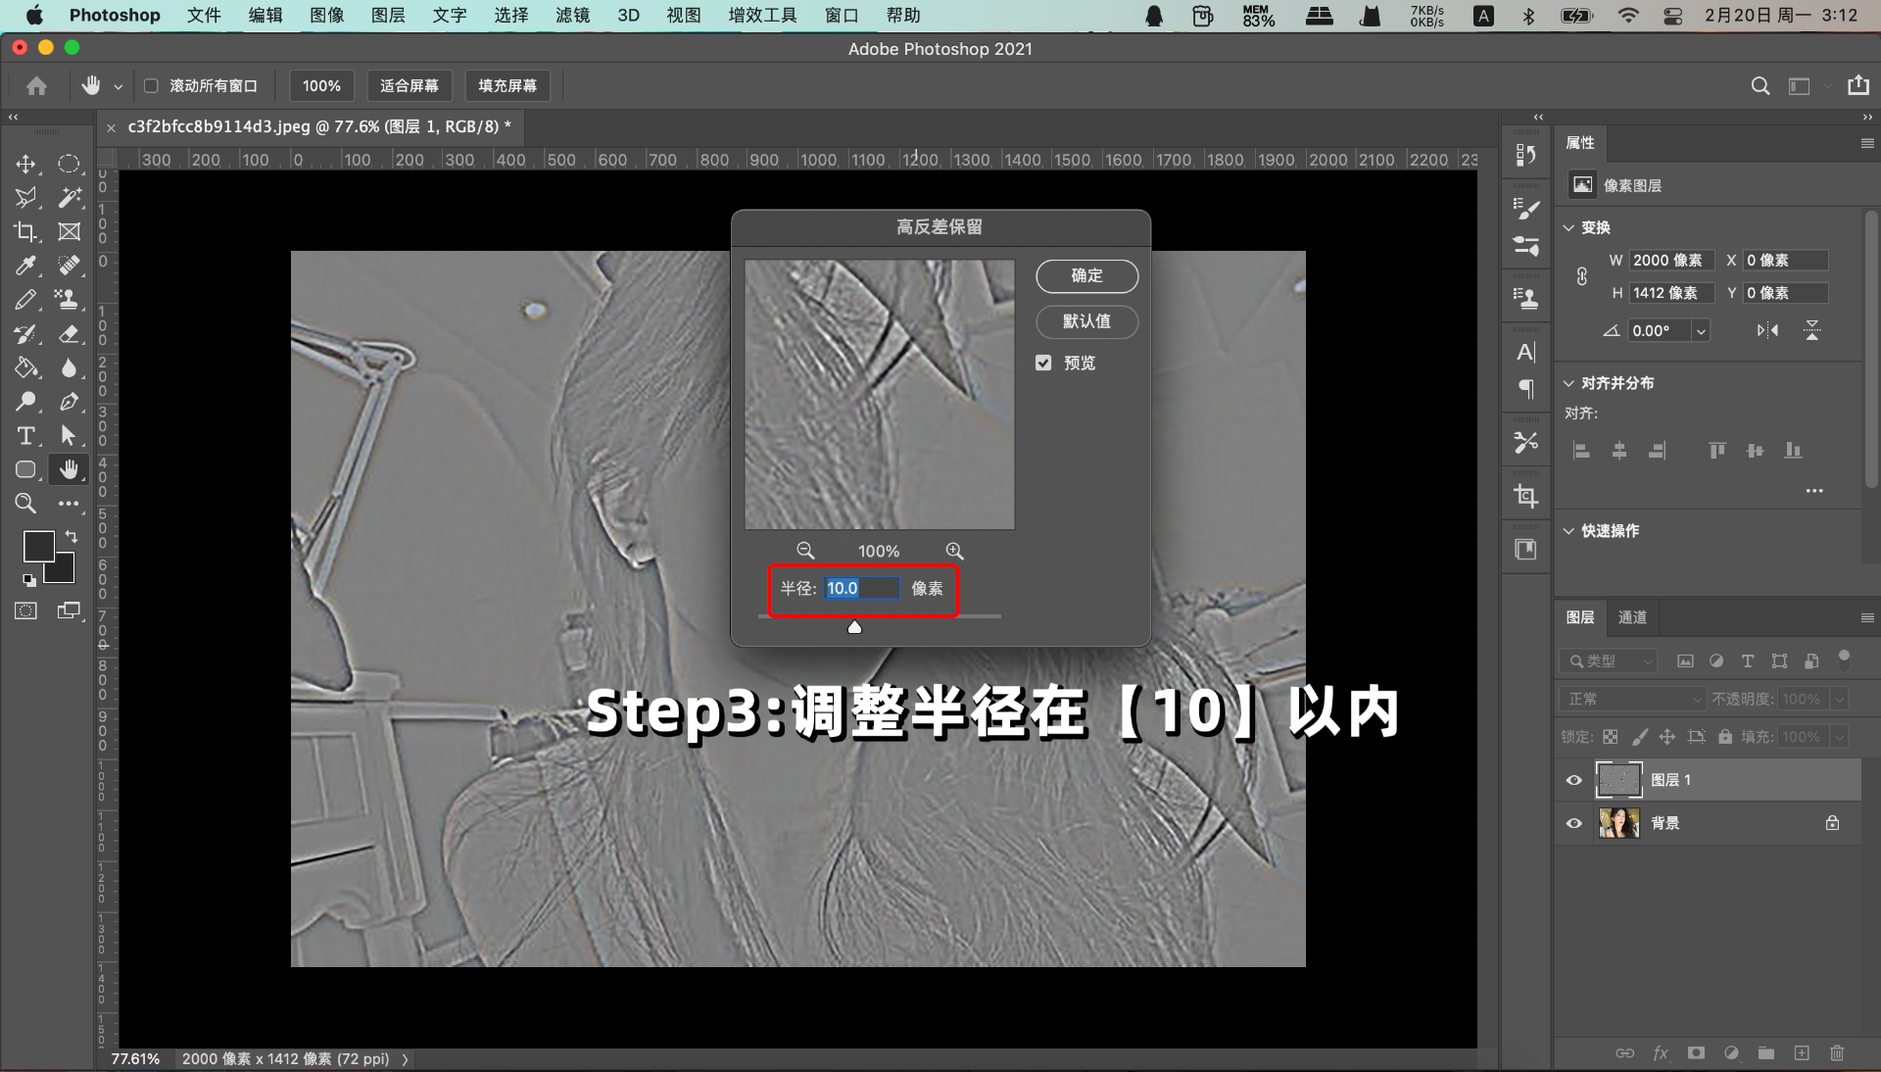Toggle Preview checkbox in High Pass
Screen dimensions: 1881x1072
(x=1045, y=363)
